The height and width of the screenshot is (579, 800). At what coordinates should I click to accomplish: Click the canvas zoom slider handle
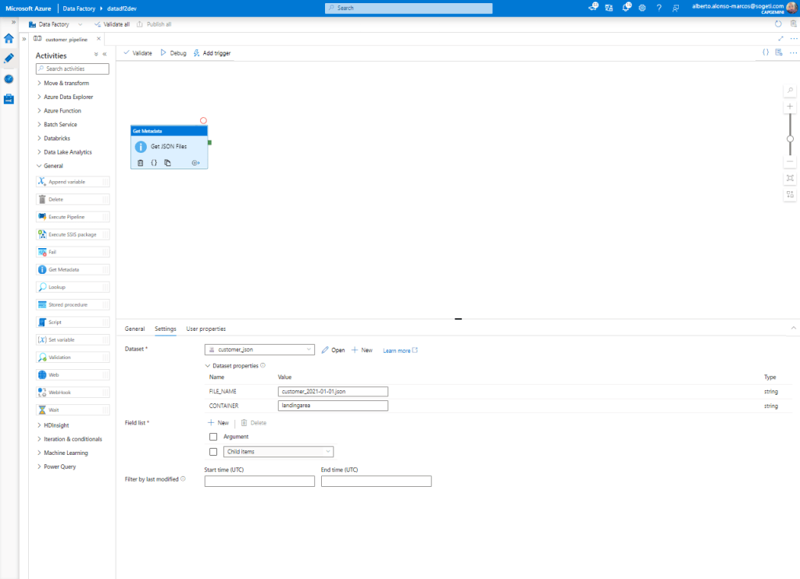pyautogui.click(x=790, y=139)
